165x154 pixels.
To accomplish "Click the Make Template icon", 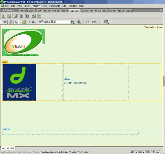I will [x=3, y=16].
